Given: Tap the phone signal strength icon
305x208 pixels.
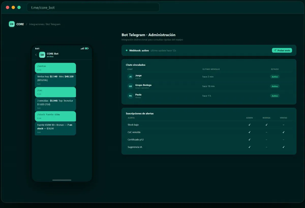Looking at the screenshot, I should point(82,48).
